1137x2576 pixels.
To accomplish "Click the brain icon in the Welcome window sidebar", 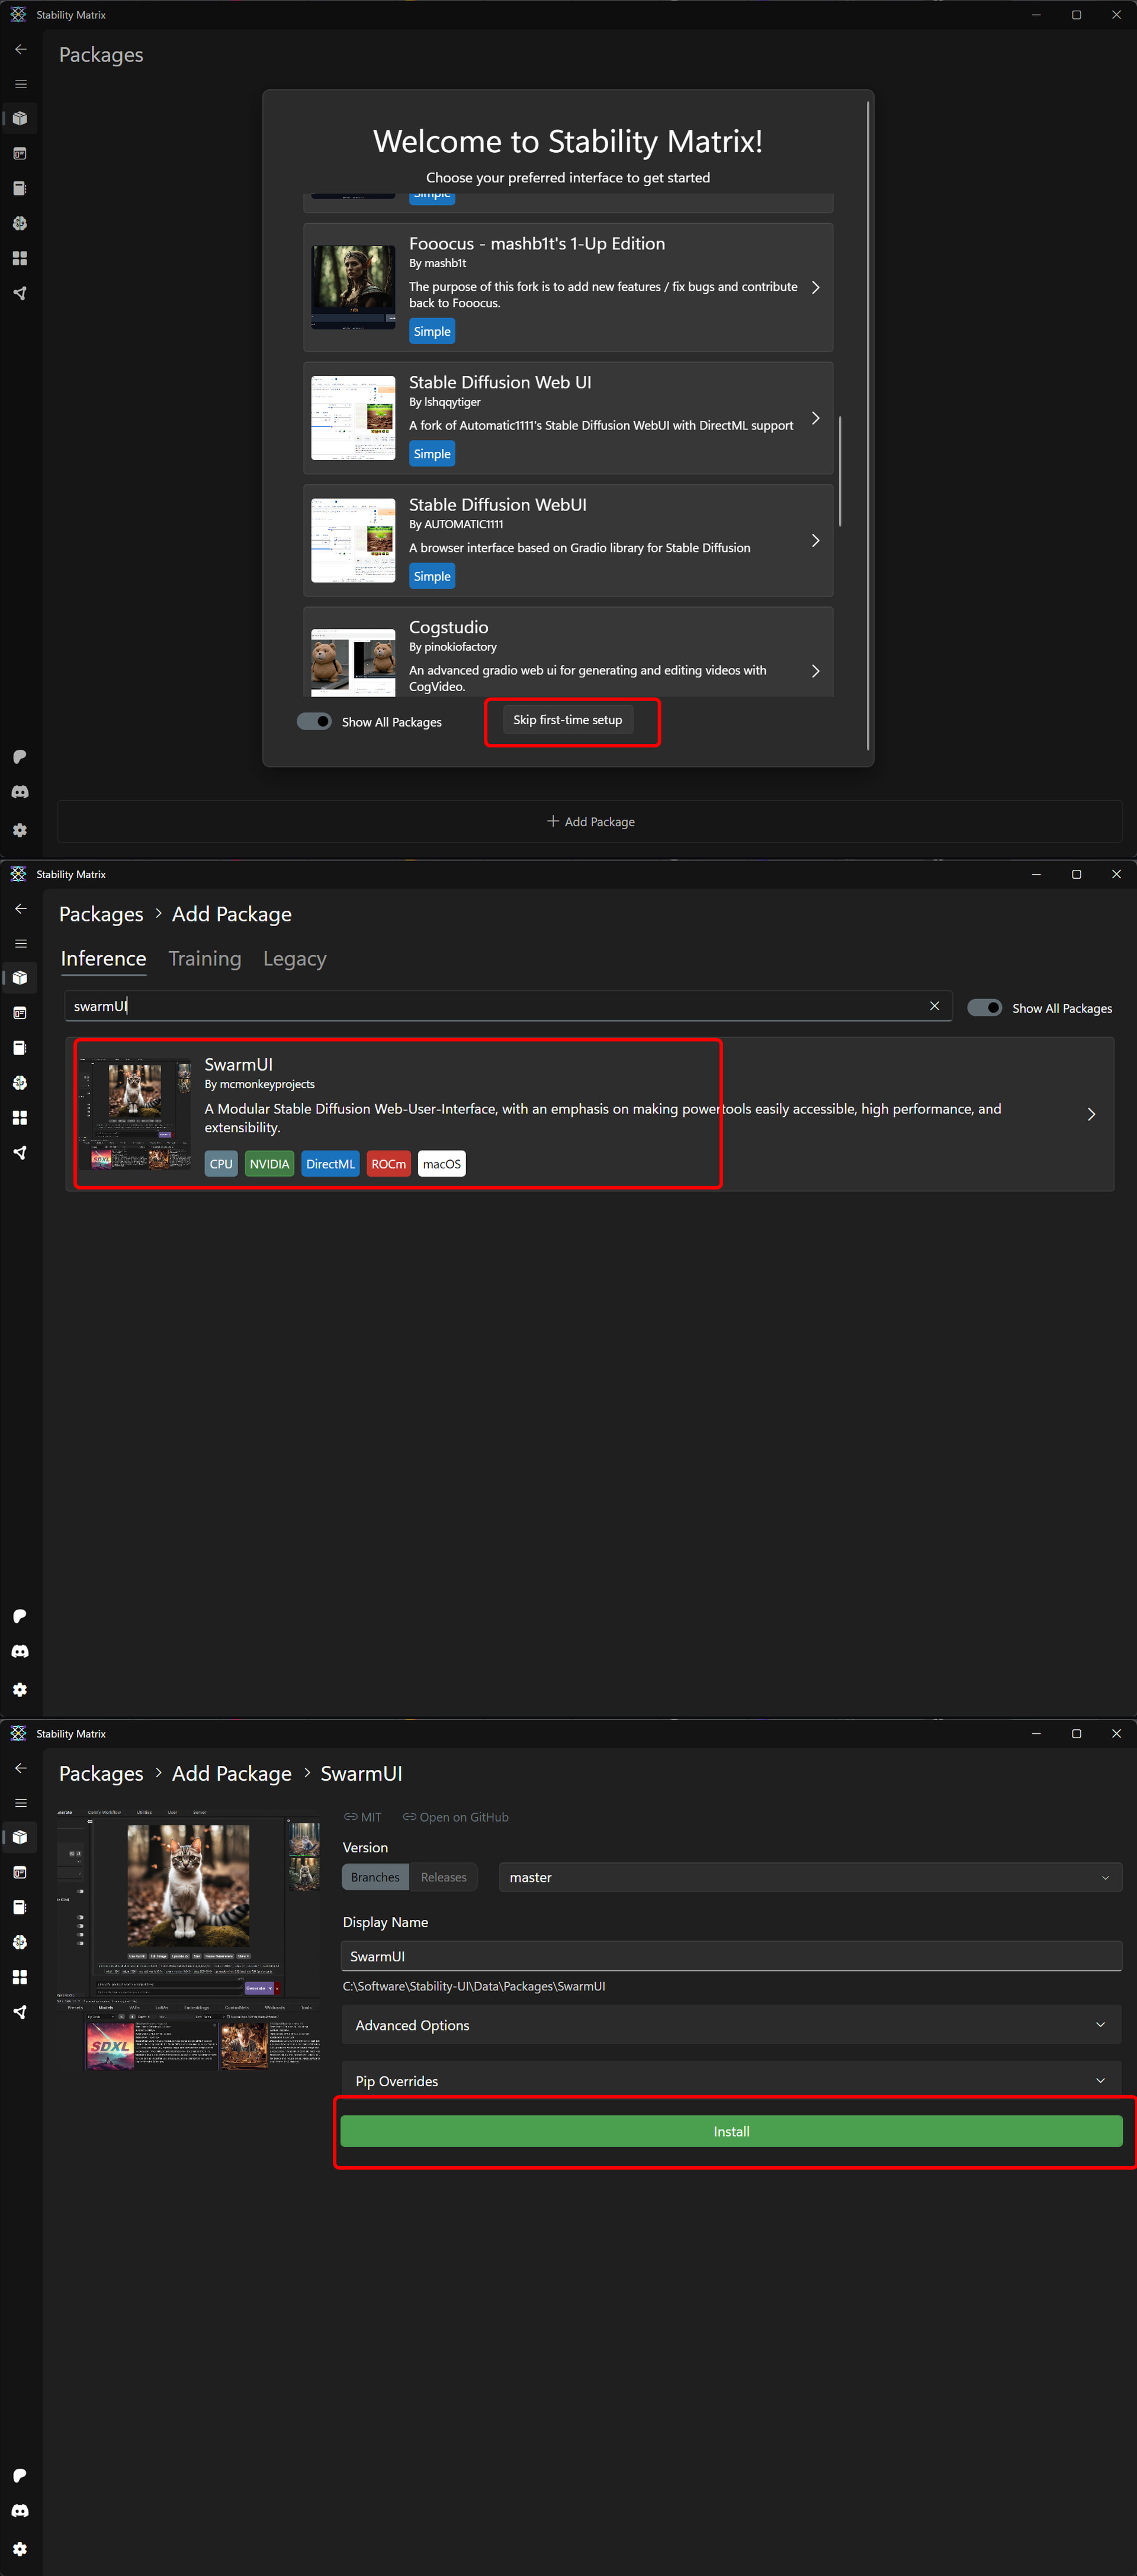I will [x=20, y=223].
